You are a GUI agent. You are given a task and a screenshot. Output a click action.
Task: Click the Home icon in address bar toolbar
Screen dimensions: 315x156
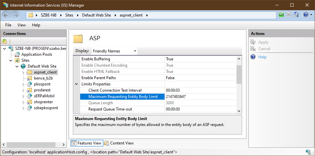[x=296, y=15]
